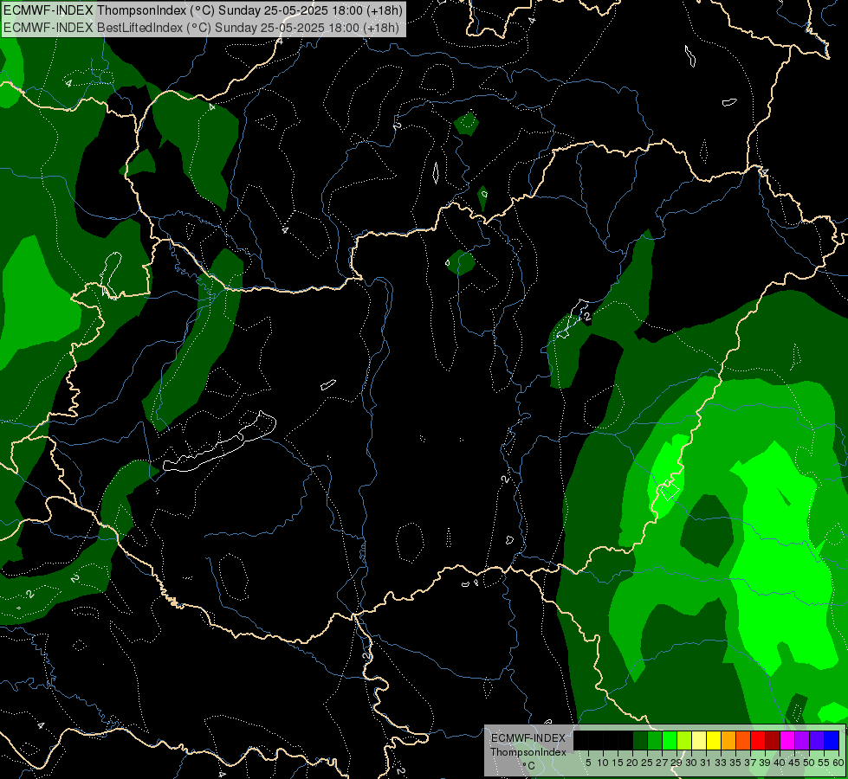
Task: Click the legend tick value 31
Action: [706, 763]
